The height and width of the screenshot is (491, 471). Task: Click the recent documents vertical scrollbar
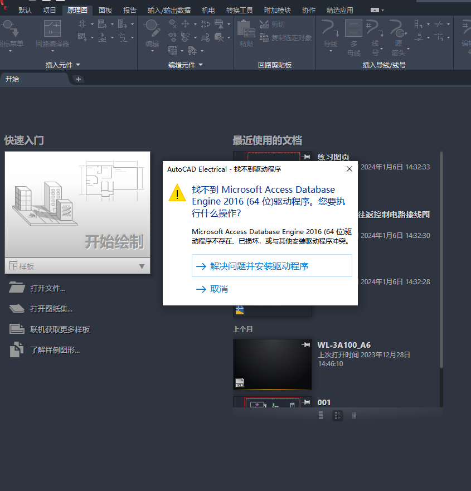(441, 256)
